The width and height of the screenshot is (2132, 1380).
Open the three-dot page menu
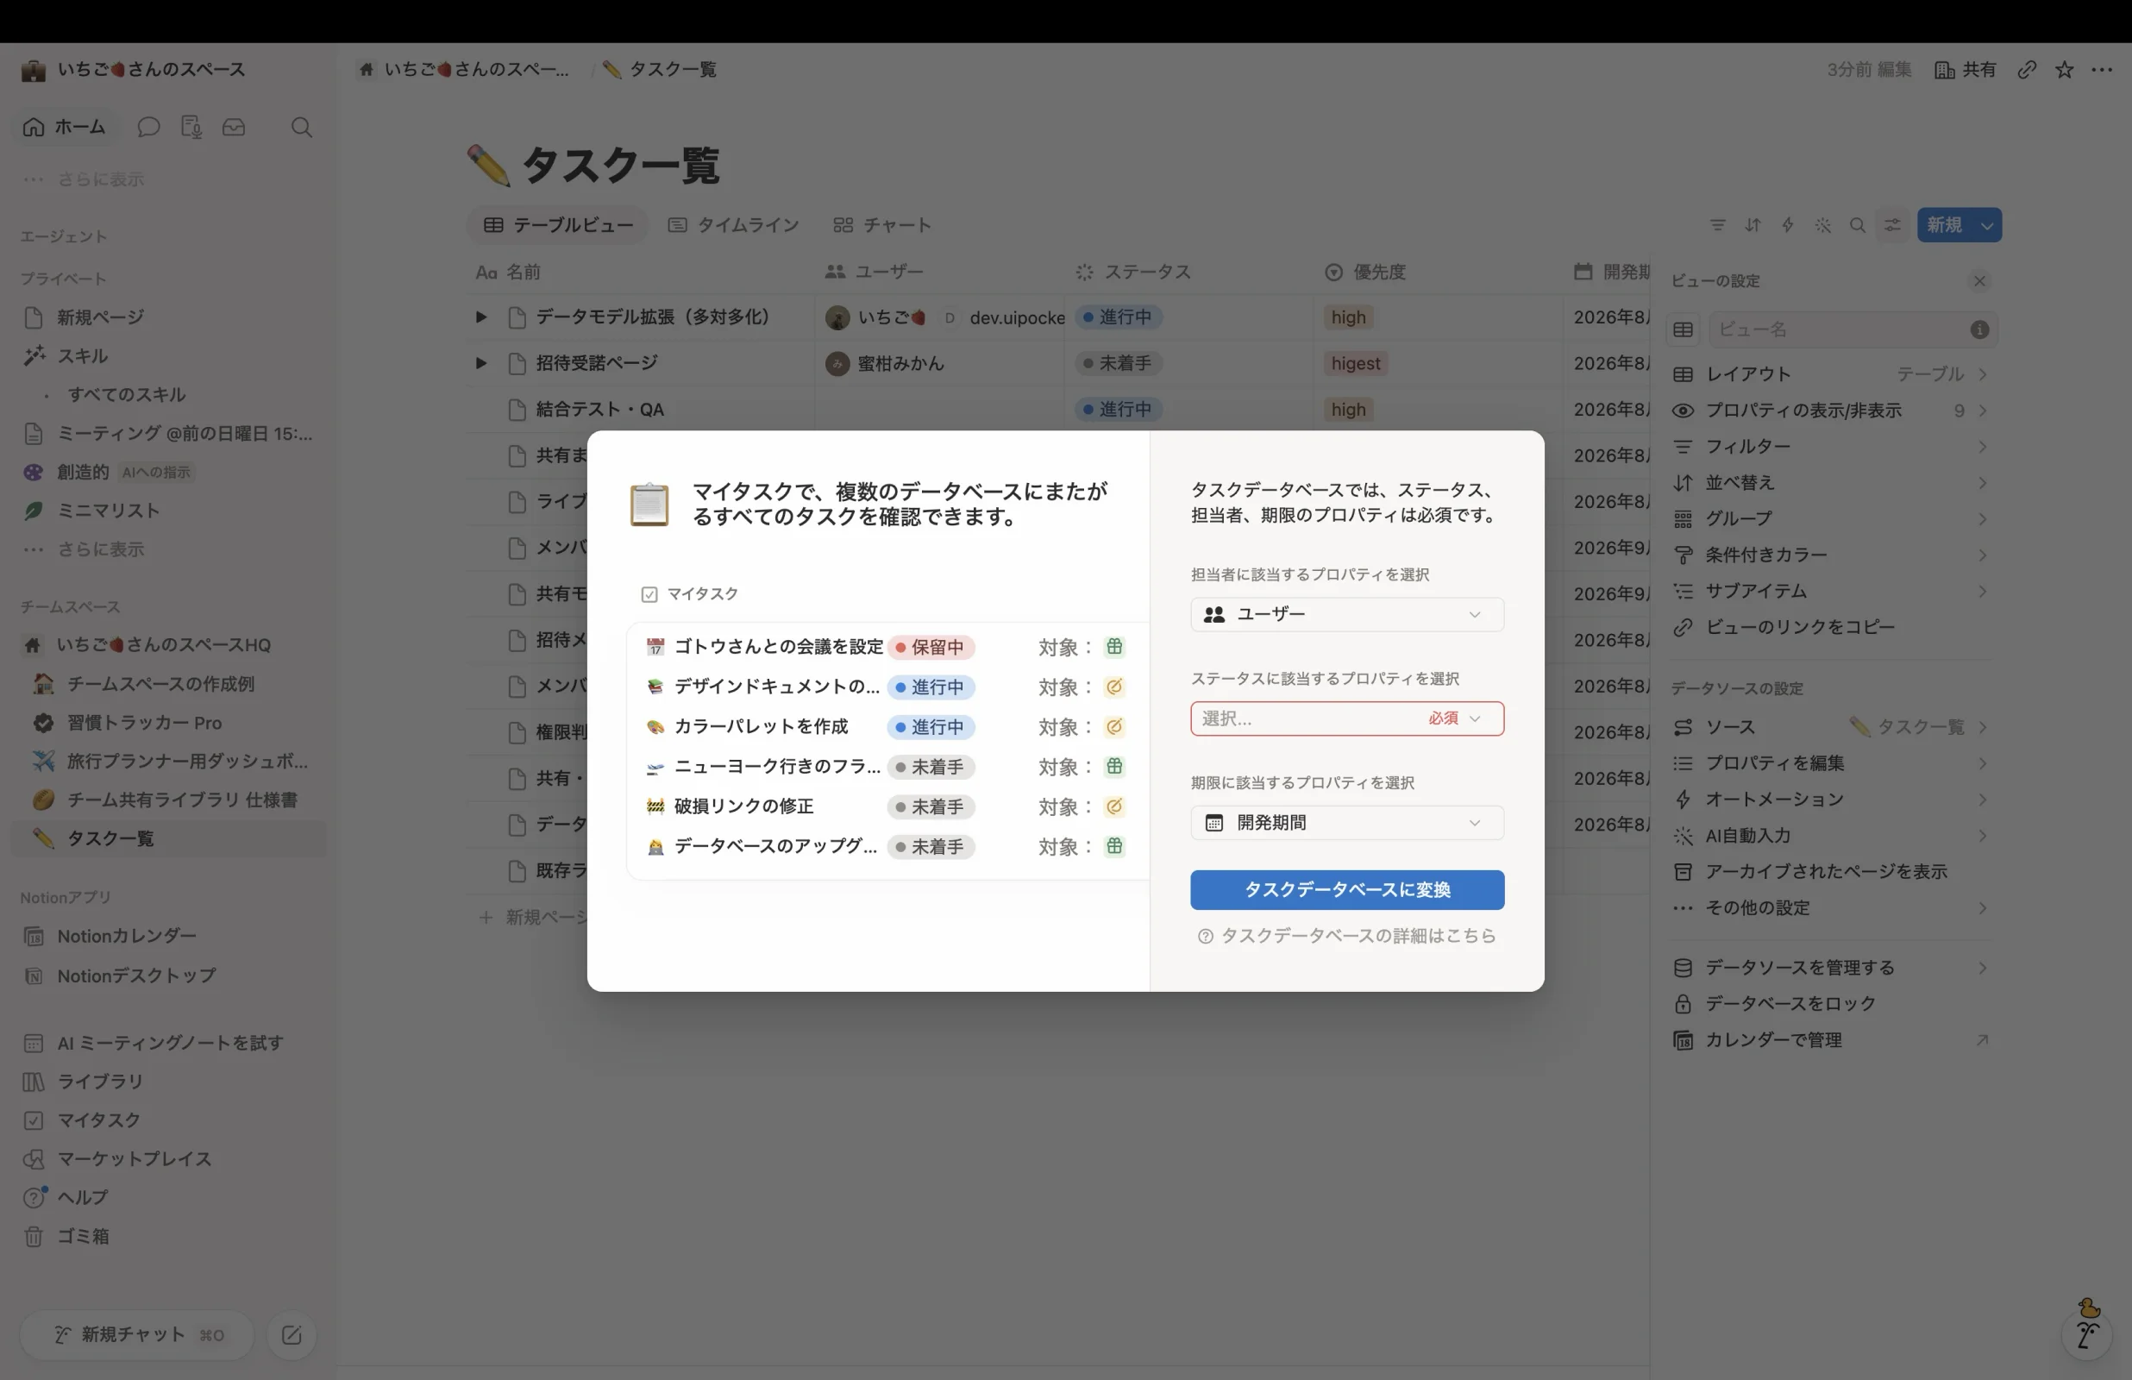(x=2102, y=70)
